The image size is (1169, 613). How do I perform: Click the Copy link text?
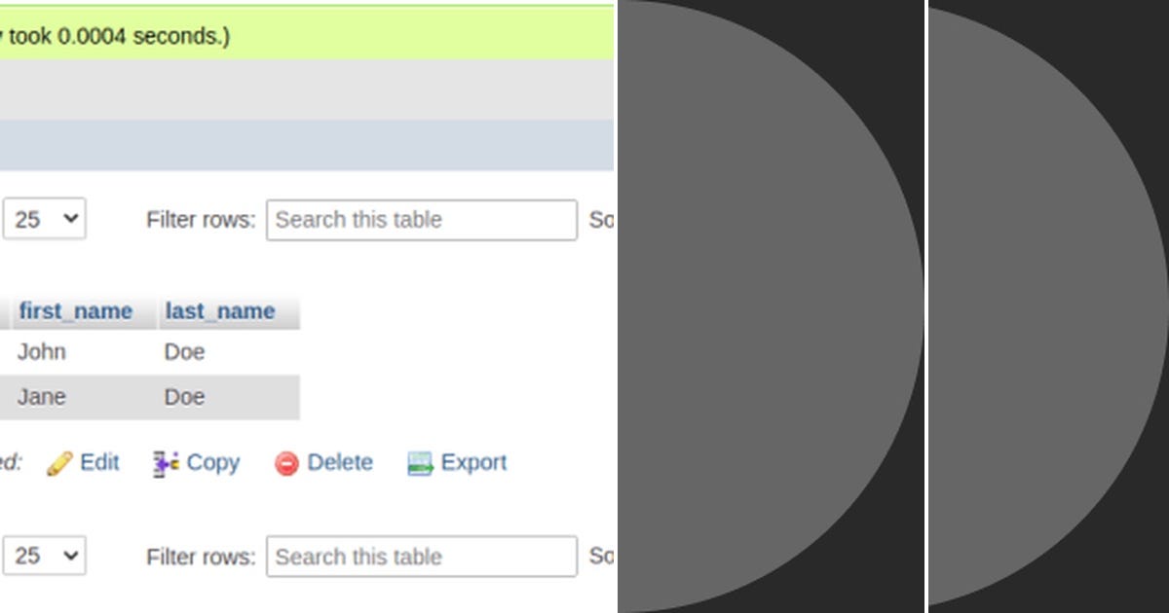(x=212, y=463)
